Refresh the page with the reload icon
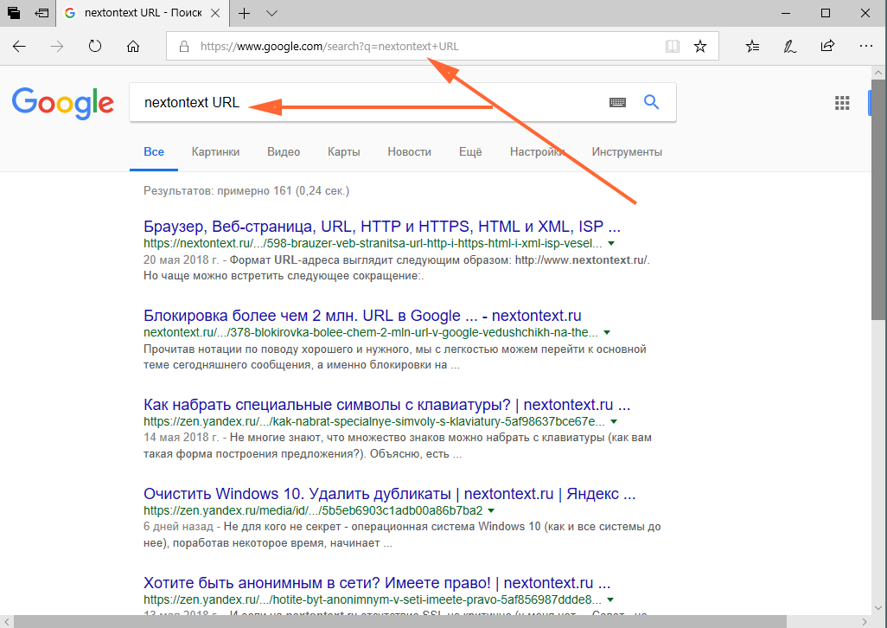887x628 pixels. tap(95, 46)
